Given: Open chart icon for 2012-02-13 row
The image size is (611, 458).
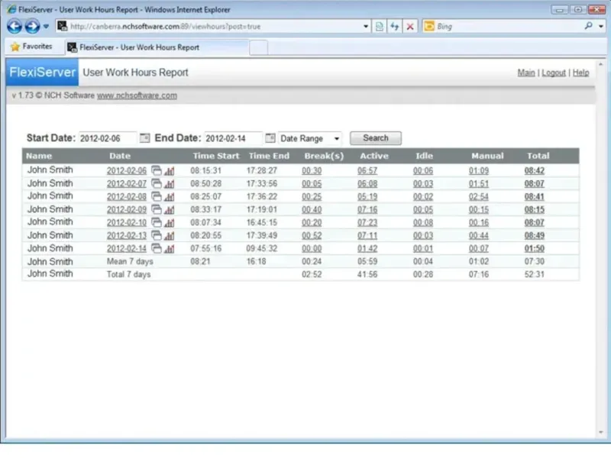Looking at the screenshot, I should click(x=169, y=236).
